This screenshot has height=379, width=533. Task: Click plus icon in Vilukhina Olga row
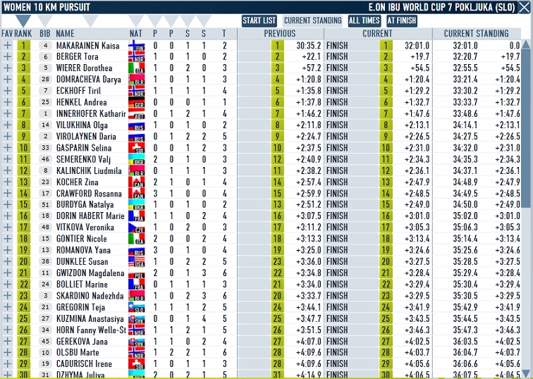(7, 125)
